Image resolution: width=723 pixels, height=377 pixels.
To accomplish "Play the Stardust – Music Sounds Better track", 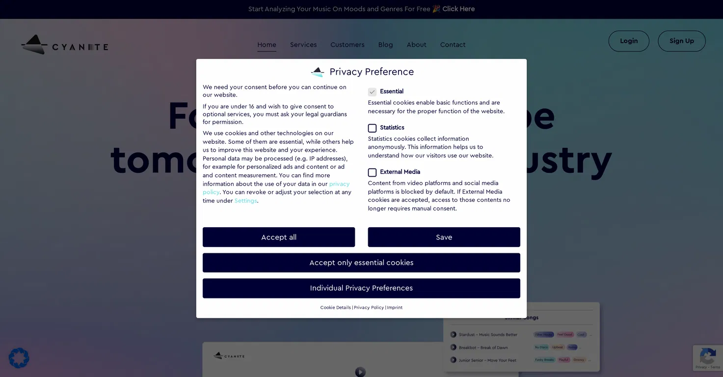I will point(454,335).
